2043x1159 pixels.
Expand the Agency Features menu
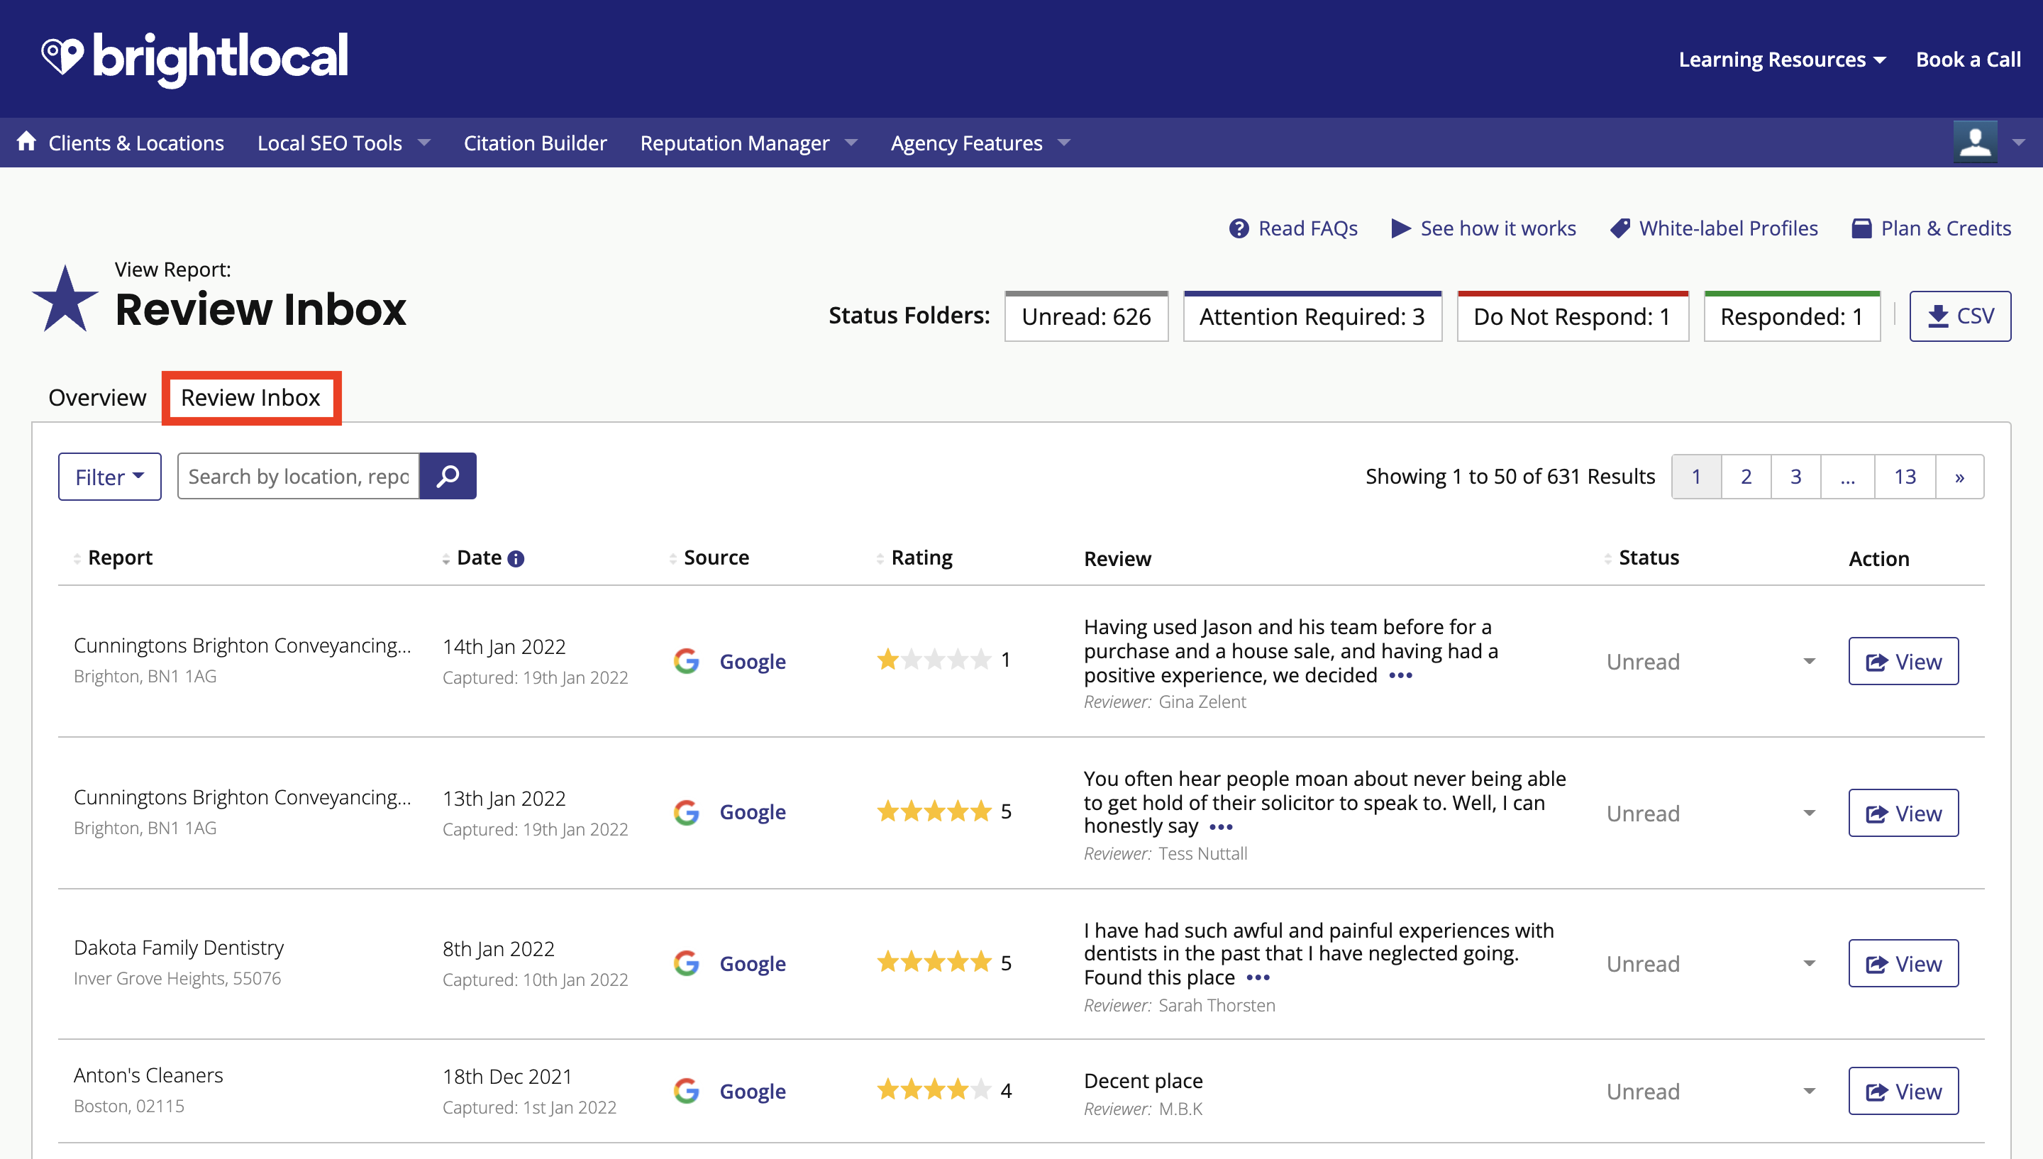980,143
